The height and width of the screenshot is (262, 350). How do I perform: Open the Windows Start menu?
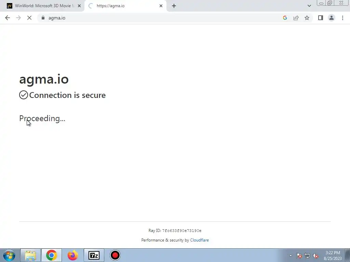(9, 255)
